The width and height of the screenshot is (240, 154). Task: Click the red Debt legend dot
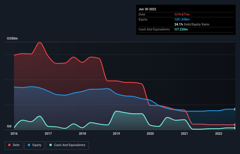tap(9, 145)
